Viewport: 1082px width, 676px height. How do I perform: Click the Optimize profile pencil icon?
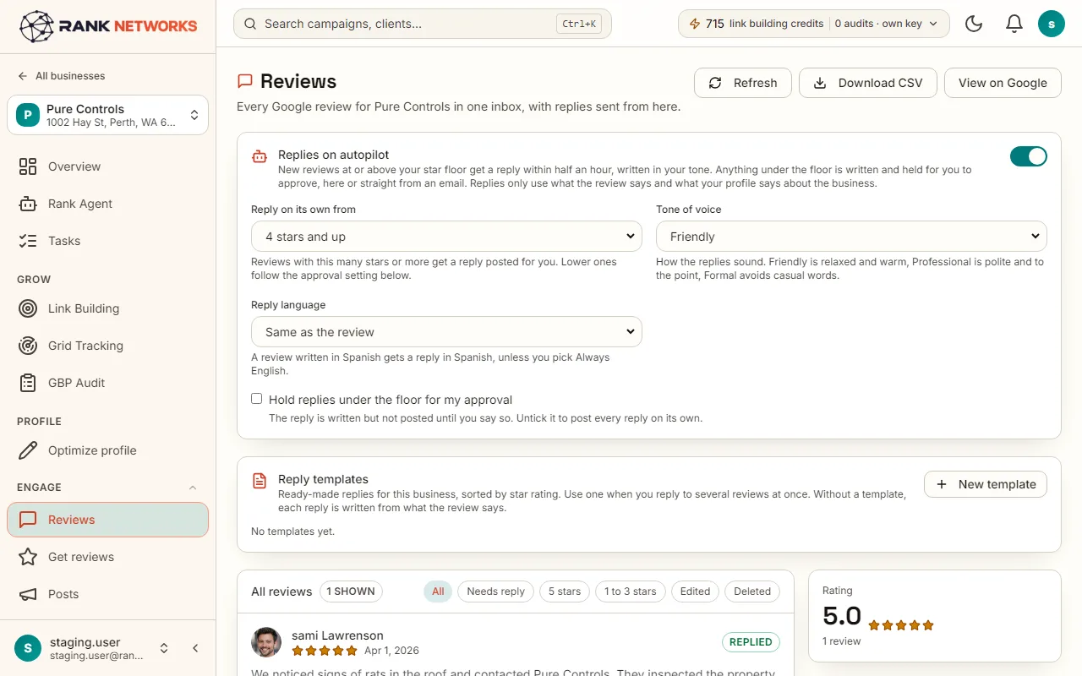(x=28, y=450)
